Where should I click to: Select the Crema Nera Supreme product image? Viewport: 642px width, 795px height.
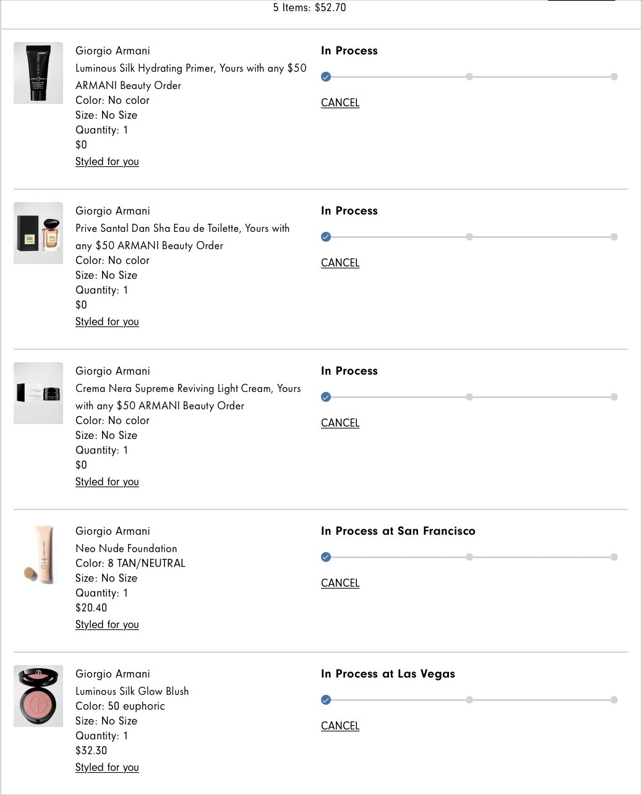pyautogui.click(x=38, y=393)
